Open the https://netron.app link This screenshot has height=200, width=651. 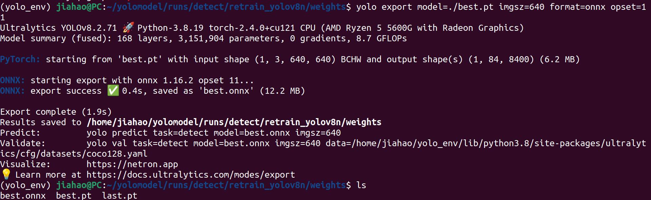pyautogui.click(x=132, y=164)
